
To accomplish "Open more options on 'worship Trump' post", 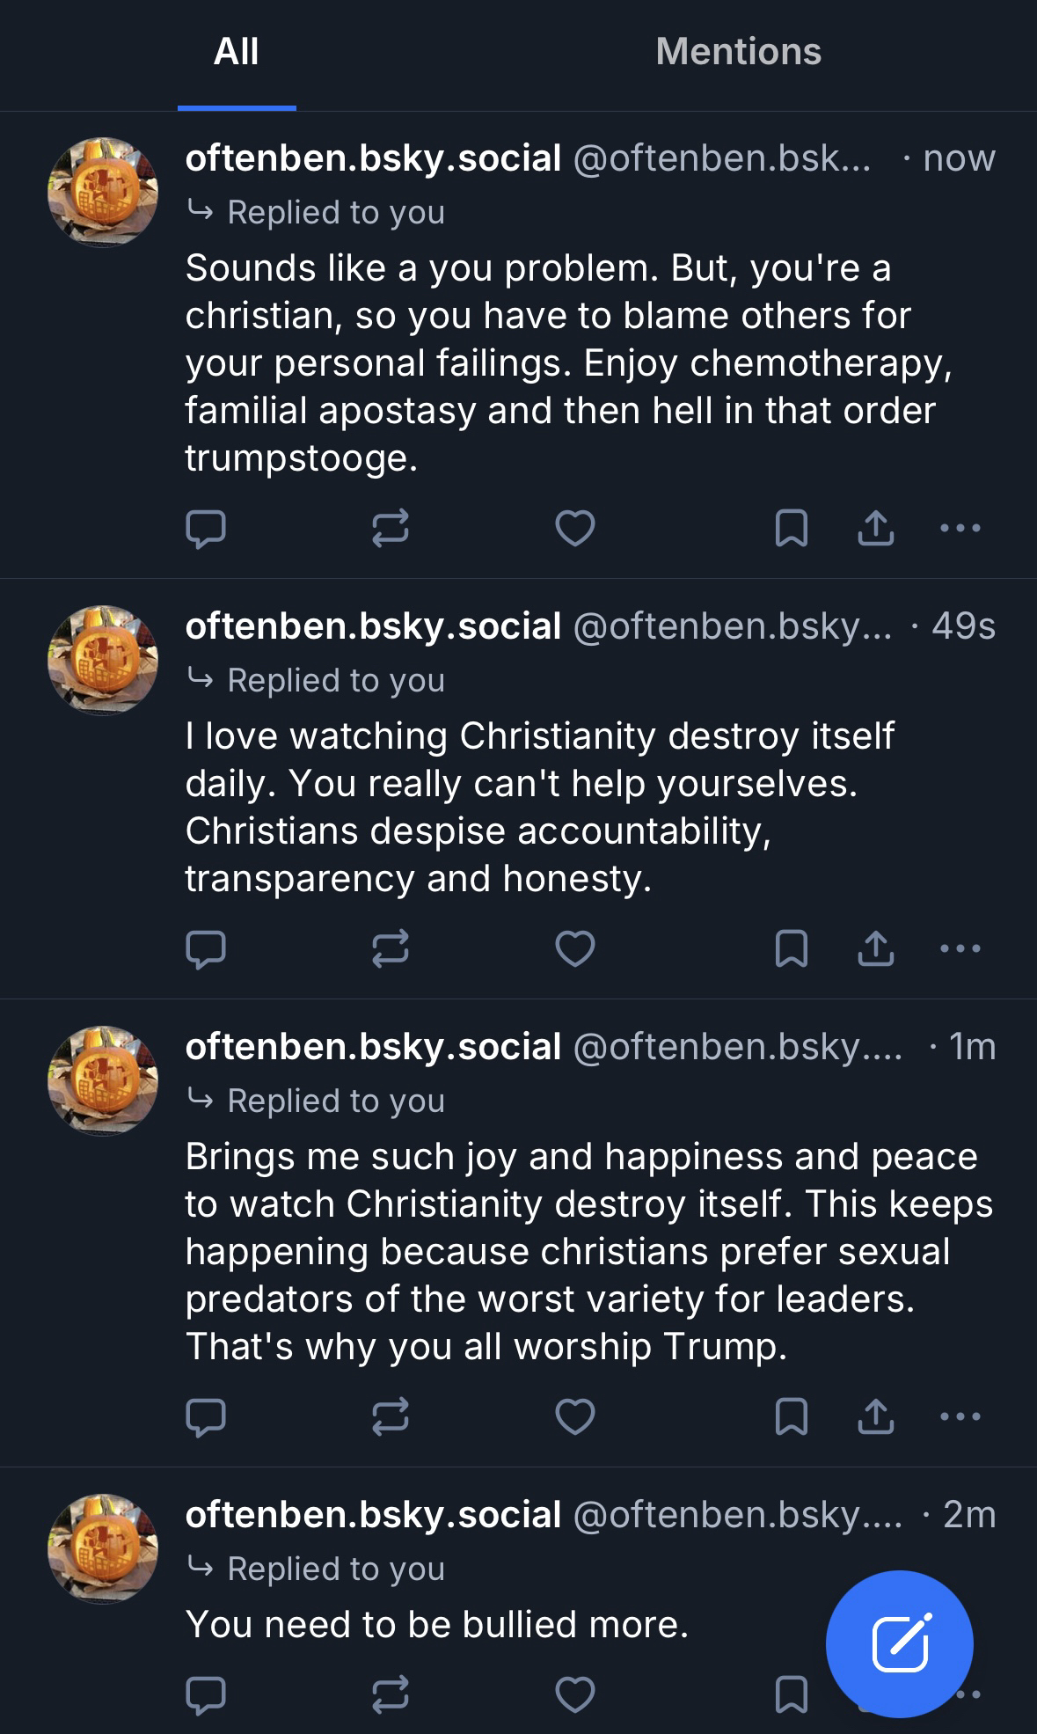I will [x=960, y=1416].
